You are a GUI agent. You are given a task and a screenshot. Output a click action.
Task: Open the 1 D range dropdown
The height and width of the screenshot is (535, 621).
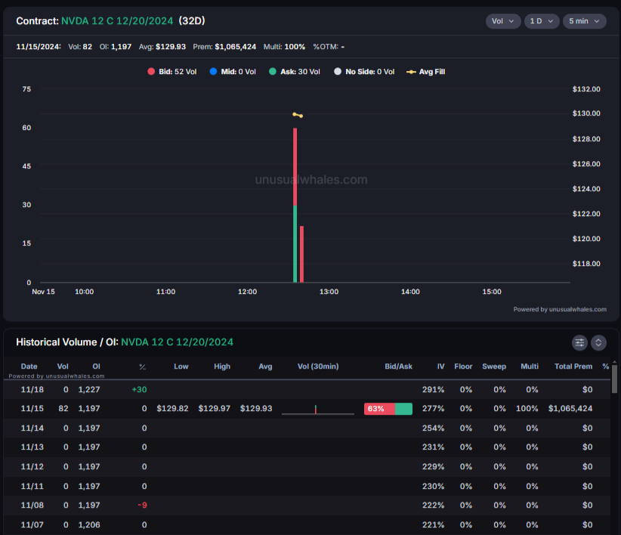click(x=542, y=21)
